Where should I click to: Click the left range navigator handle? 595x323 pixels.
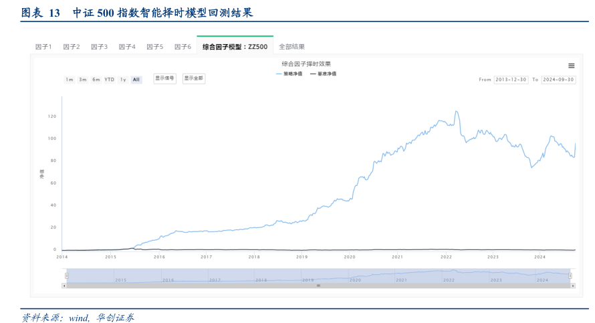coord(66,276)
